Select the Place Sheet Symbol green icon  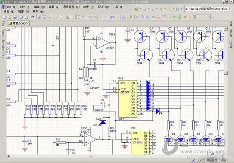pyautogui.click(x=174, y=17)
